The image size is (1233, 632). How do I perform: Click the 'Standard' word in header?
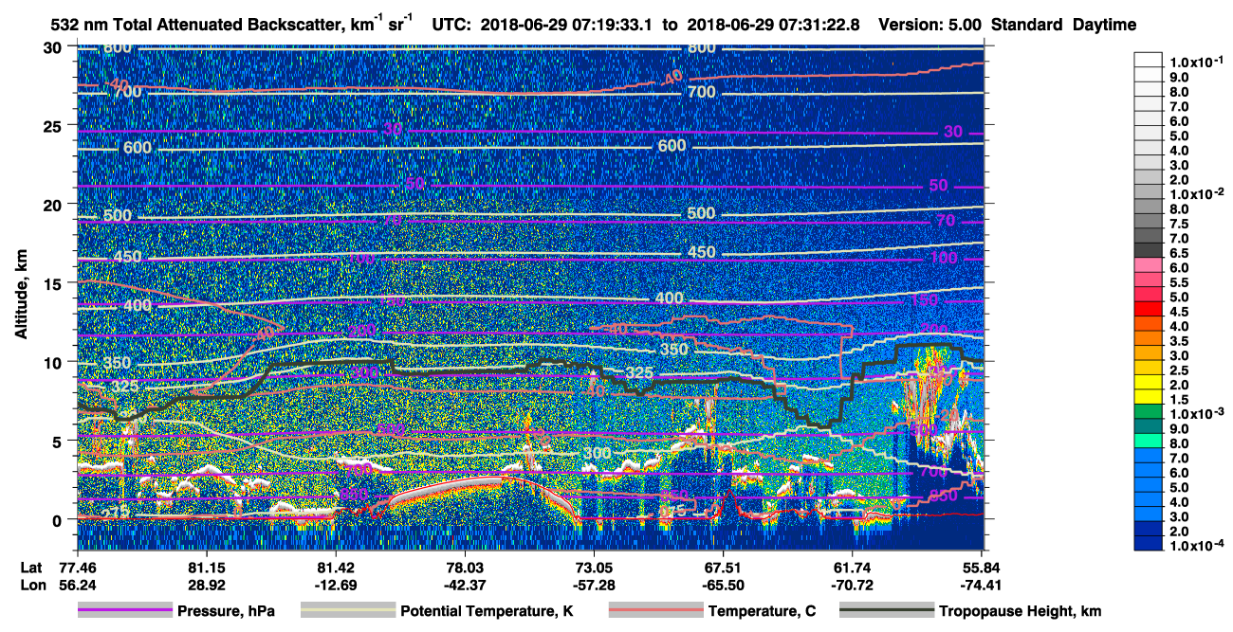click(1026, 25)
